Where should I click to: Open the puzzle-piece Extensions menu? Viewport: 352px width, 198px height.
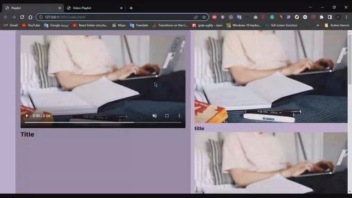(321, 17)
